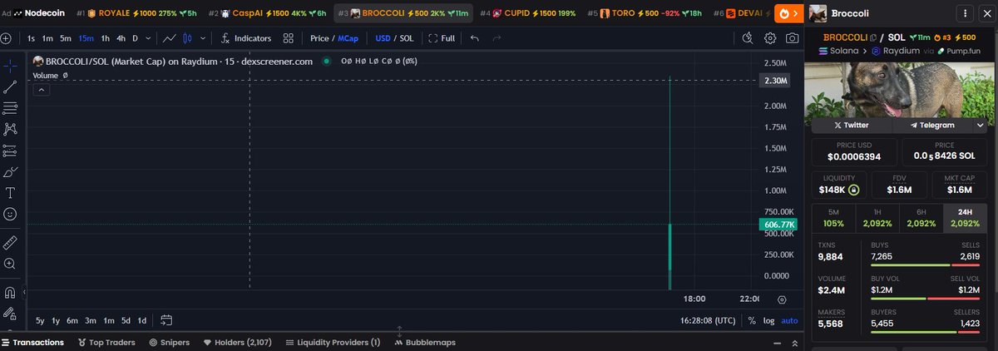Select candlestick chart style
The width and height of the screenshot is (998, 351).
pos(186,38)
